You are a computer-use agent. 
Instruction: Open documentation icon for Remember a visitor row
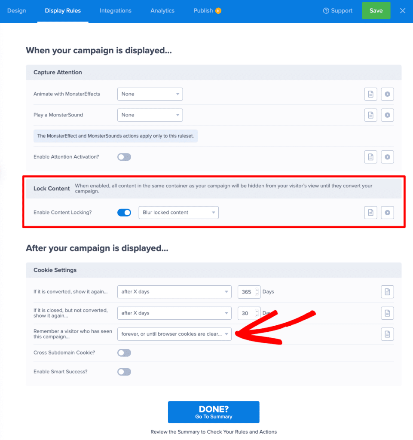tap(387, 334)
